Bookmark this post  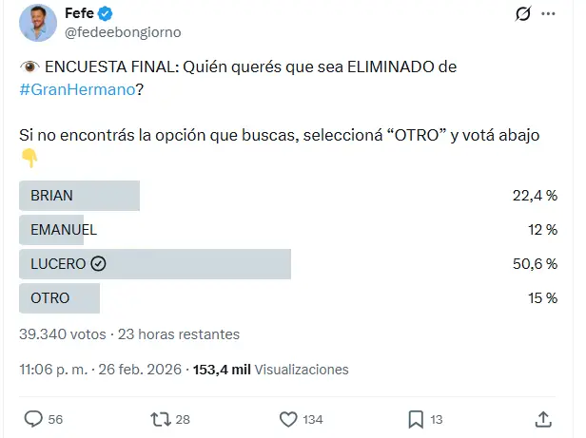(x=416, y=418)
